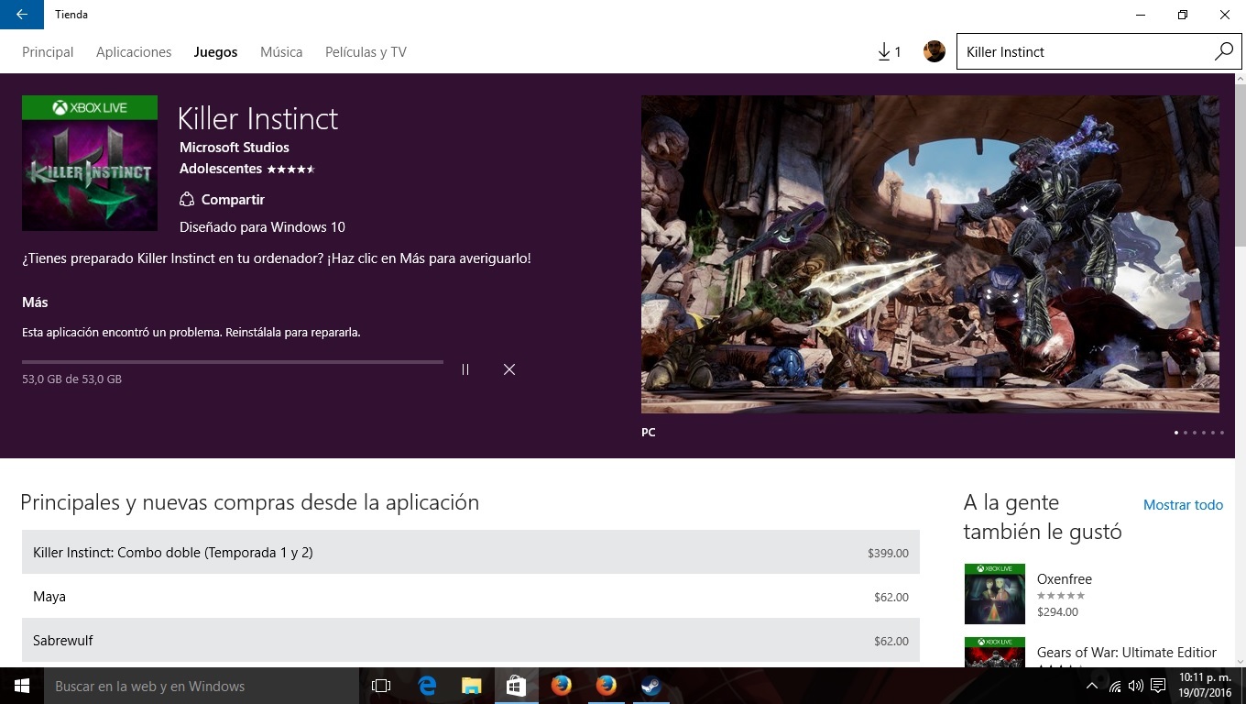Go to Películas y TV tab
Screen dimensions: 1246x704
tap(366, 52)
